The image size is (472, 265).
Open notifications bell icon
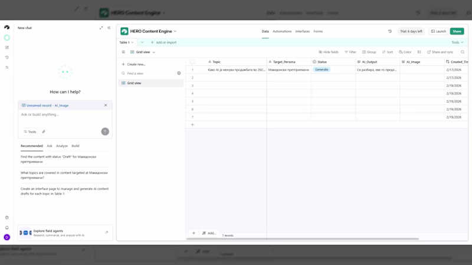pyautogui.click(x=6, y=227)
